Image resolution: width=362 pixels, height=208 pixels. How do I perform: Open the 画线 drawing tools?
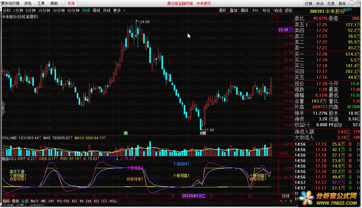[244, 10]
